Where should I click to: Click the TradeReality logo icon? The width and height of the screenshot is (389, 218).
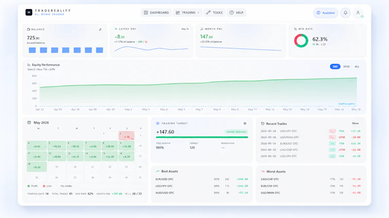(29, 13)
